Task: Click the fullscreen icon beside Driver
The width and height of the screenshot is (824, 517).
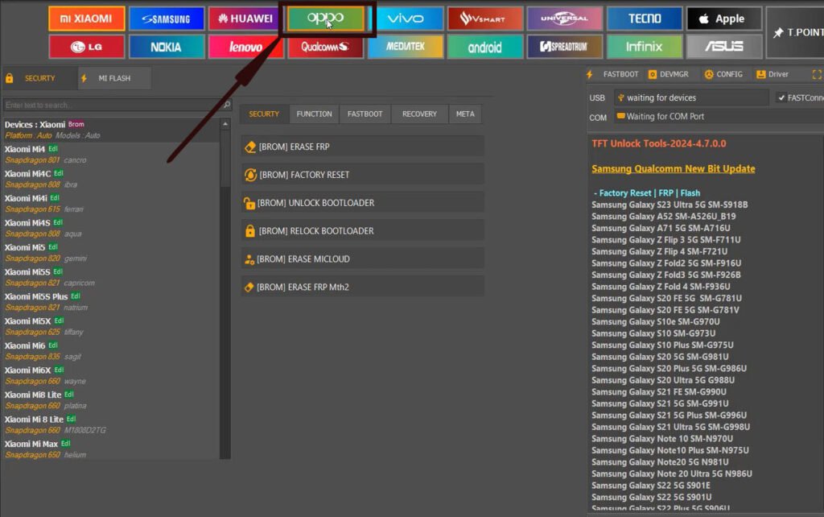Action: (816, 75)
